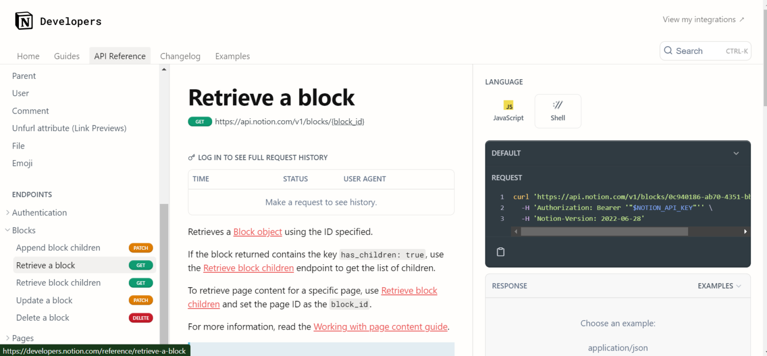767x356 pixels.
Task: Copy the request code with clipboard icon
Action: [500, 252]
